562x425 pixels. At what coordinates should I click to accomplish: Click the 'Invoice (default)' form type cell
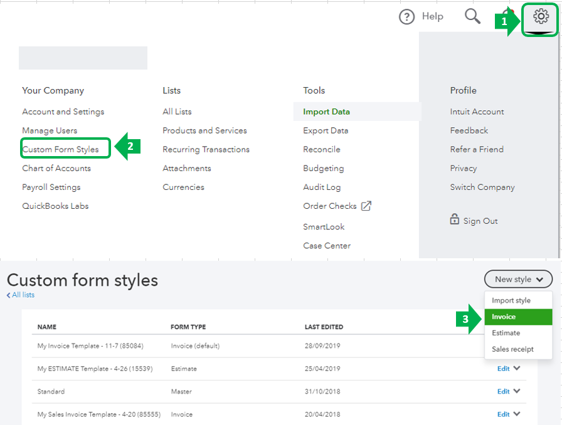tap(195, 346)
